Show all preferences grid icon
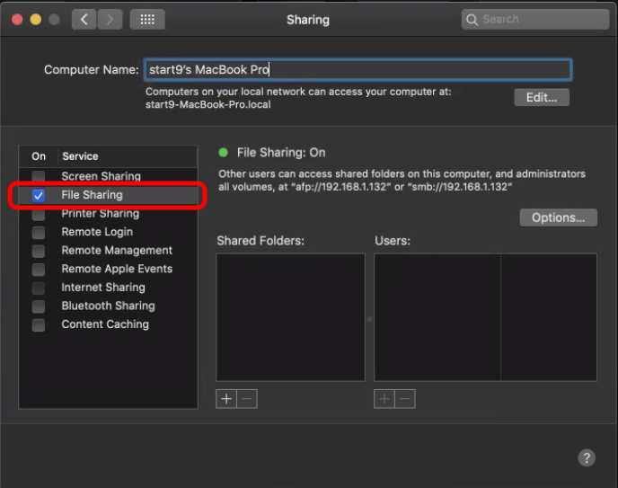Screen dimensions: 618x488 (147, 19)
